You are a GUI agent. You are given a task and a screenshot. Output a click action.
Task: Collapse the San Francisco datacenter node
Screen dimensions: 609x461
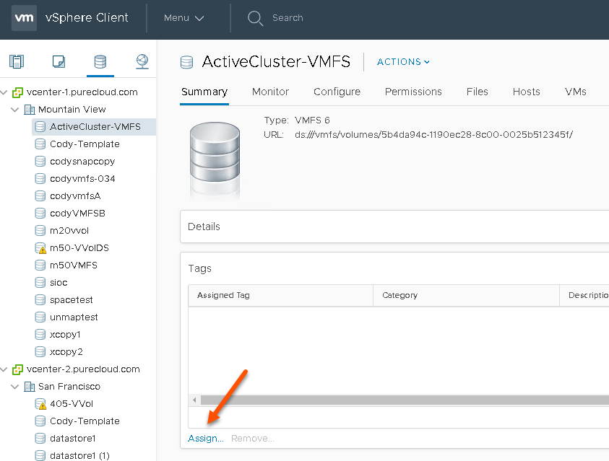click(15, 387)
